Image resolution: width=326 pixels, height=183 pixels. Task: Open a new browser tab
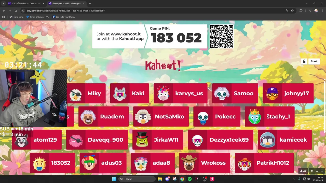coord(90,4)
